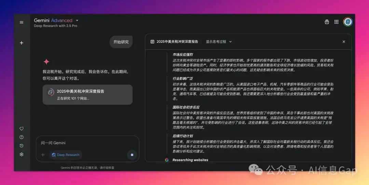
Task: Open the hamburger main menu
Action: [22, 22]
